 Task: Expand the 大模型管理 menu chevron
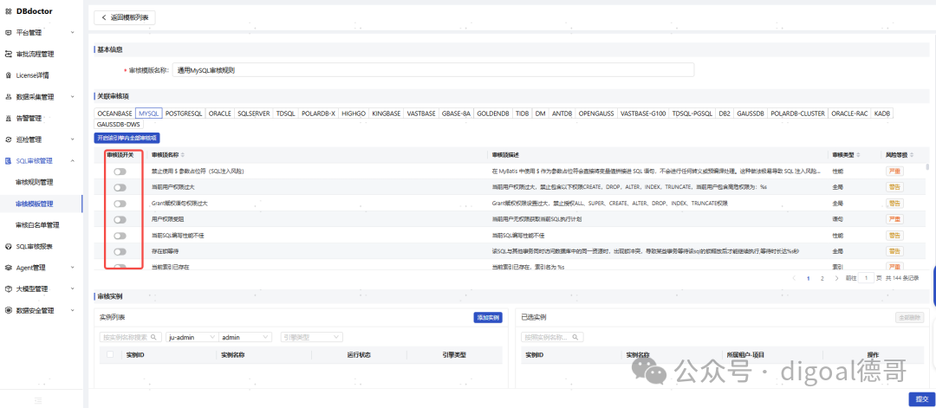pyautogui.click(x=72, y=288)
